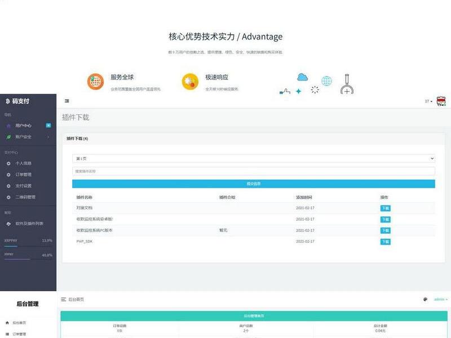Open the 第1页 page dropdown
The width and height of the screenshot is (451, 338).
[x=253, y=159]
